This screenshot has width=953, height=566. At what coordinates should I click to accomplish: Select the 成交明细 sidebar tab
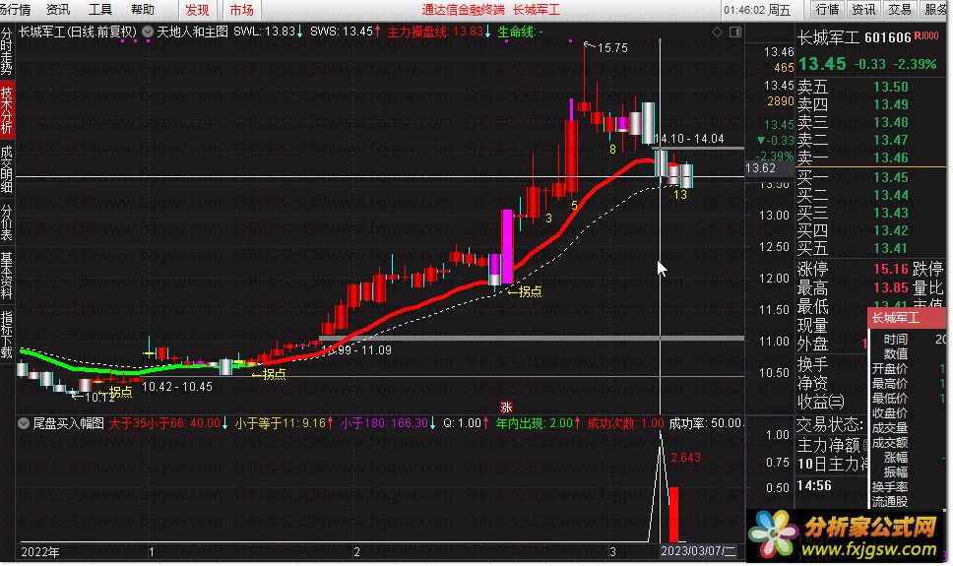pos(7,169)
